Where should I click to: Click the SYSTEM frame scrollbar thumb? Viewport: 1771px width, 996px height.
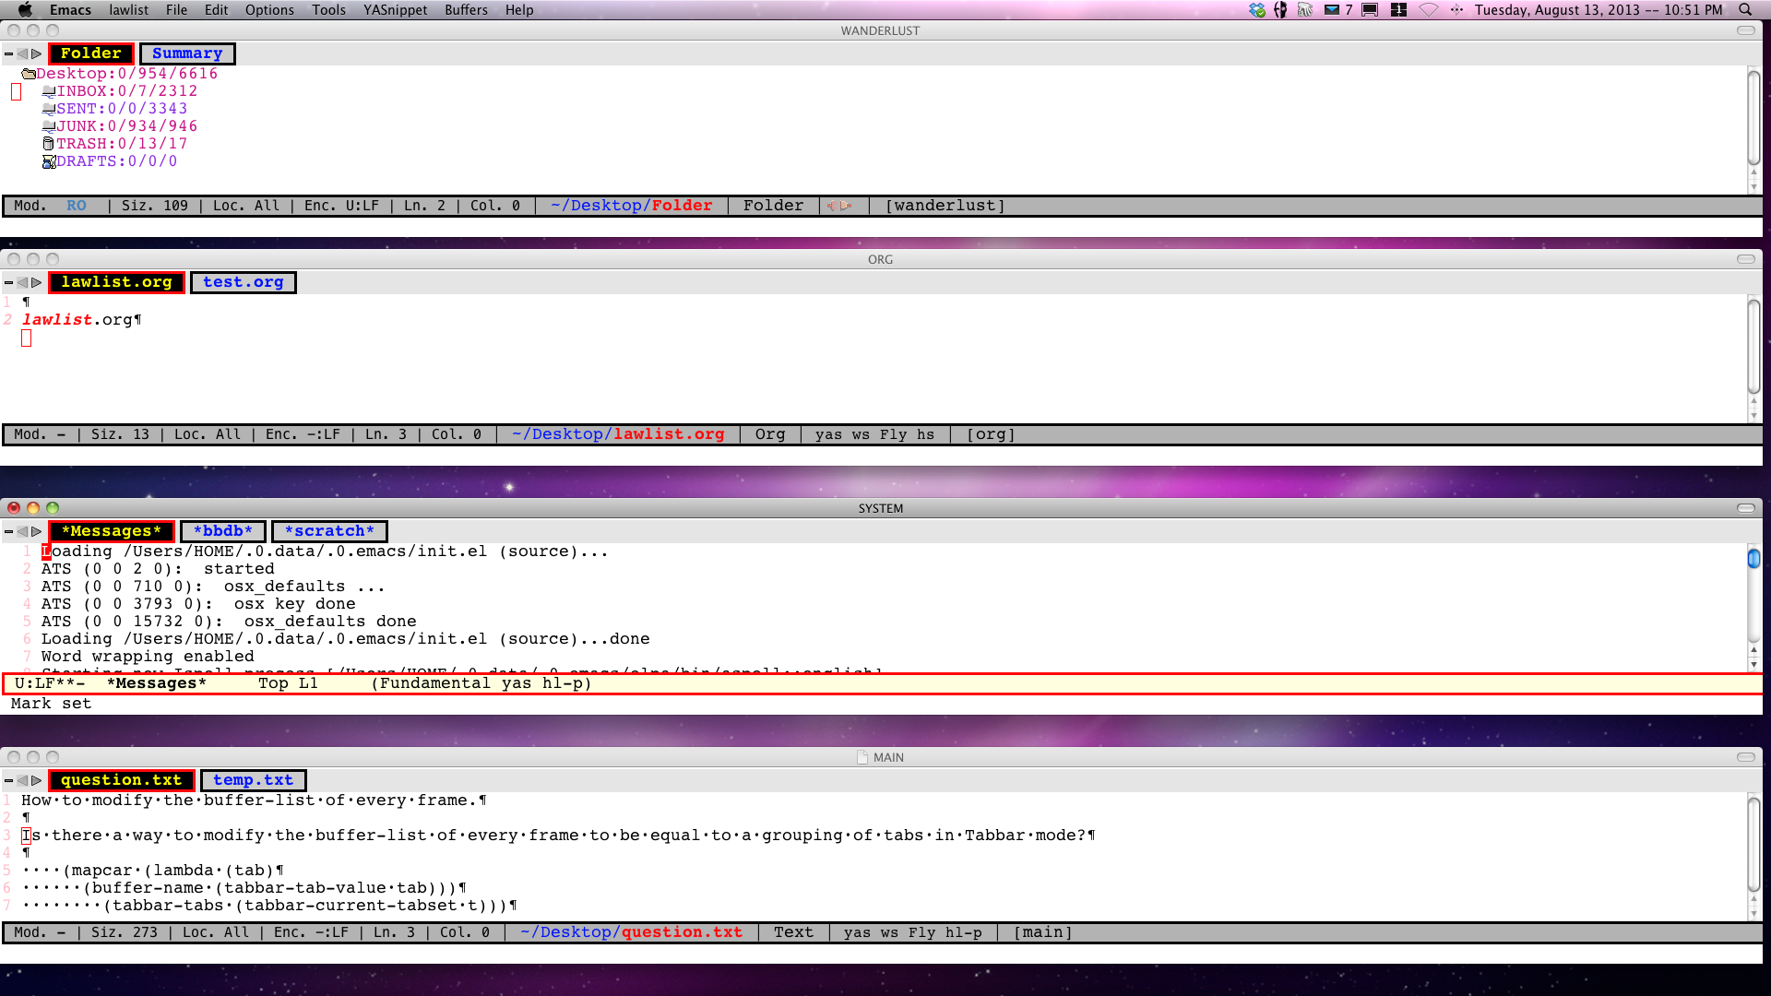(1753, 558)
